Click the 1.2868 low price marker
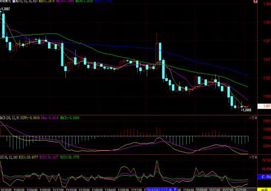Viewport: 271px width, 191px height. [247, 110]
